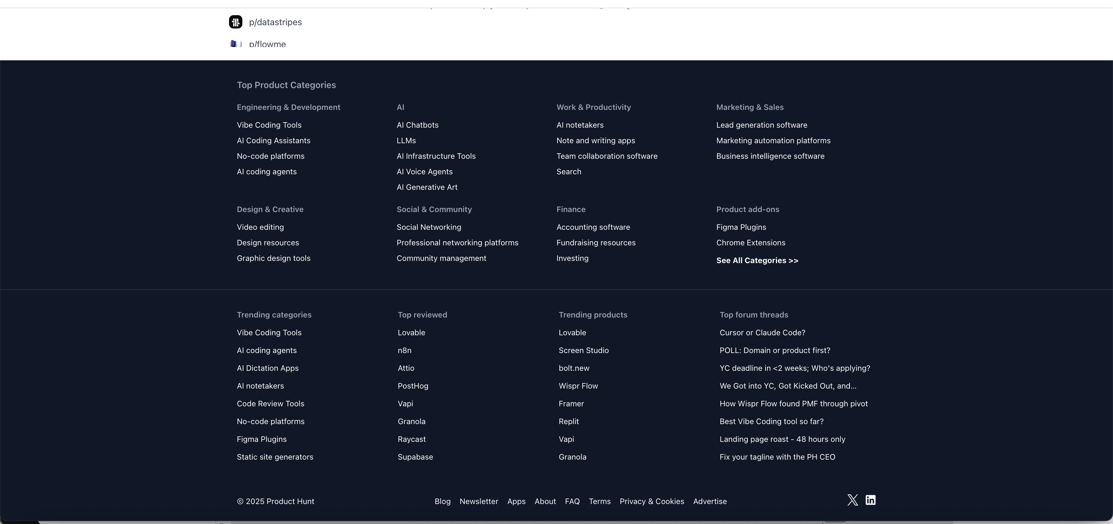1113x524 pixels.
Task: Open the Chrome Extensions category
Action: 751,242
